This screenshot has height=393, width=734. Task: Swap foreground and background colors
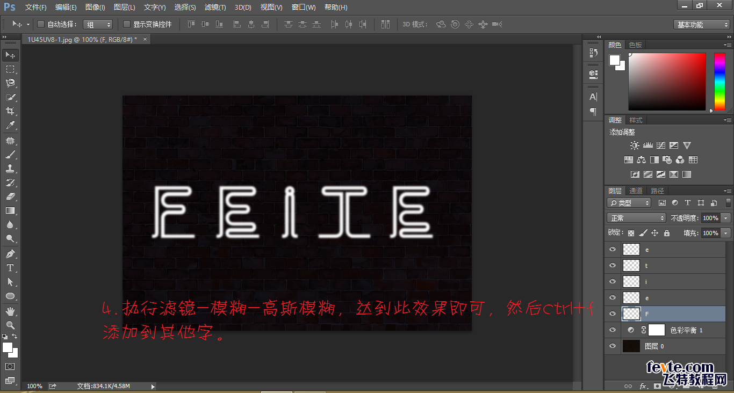coord(15,337)
